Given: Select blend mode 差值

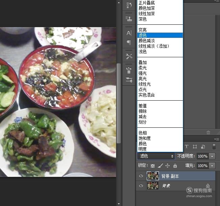Looking at the screenshot, I should point(160,106).
